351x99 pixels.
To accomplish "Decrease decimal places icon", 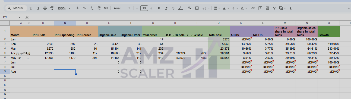I will coord(91,8).
